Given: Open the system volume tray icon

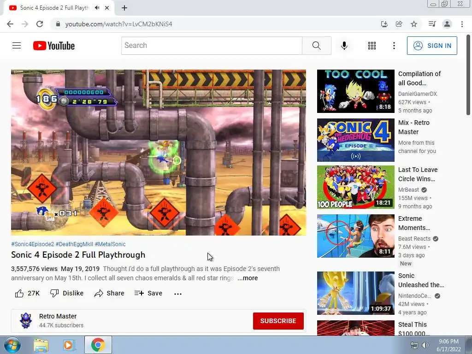Looking at the screenshot, I should click(425, 345).
